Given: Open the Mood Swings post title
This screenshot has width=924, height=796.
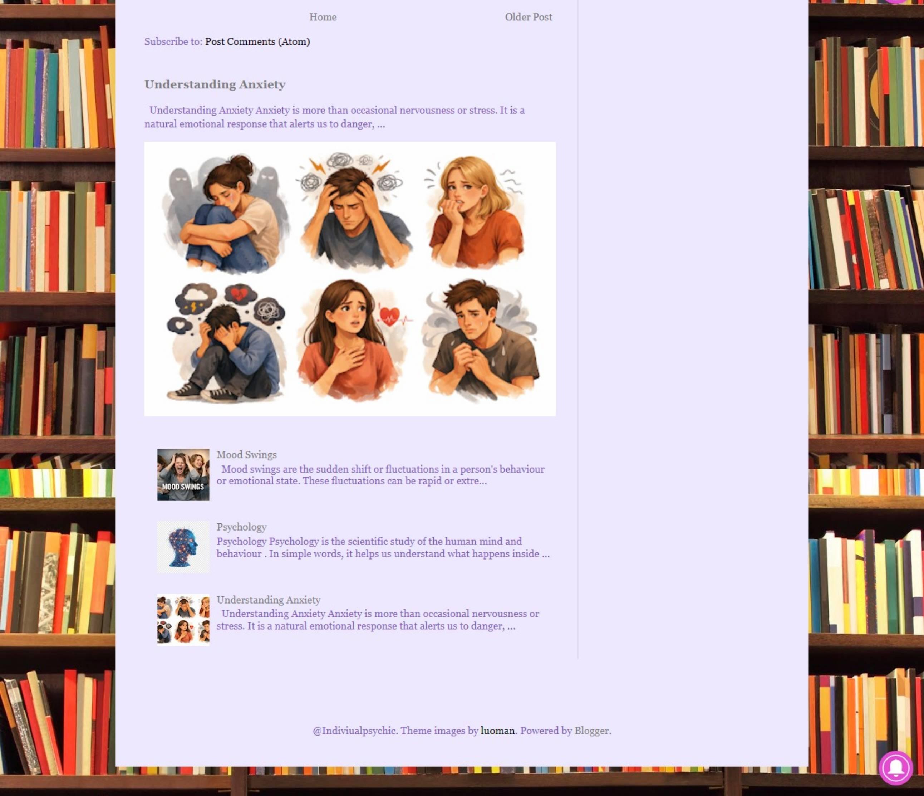Looking at the screenshot, I should click(247, 455).
